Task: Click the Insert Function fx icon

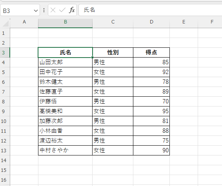Action: [x=72, y=10]
